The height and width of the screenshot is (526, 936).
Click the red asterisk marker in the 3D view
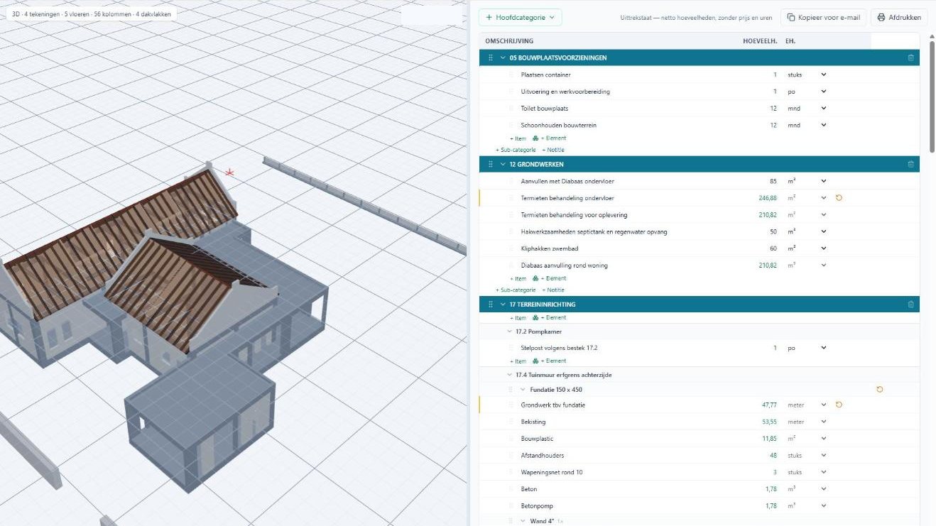[x=229, y=172]
